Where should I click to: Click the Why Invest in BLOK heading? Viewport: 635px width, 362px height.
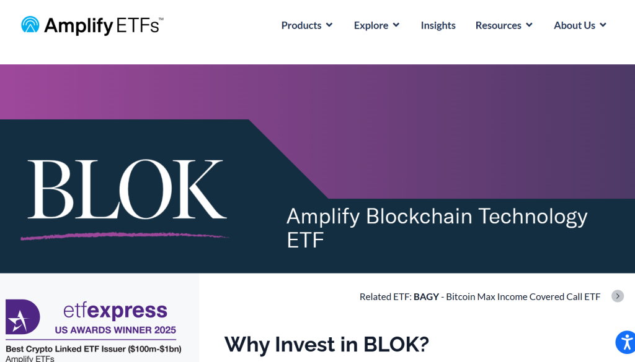tap(326, 344)
